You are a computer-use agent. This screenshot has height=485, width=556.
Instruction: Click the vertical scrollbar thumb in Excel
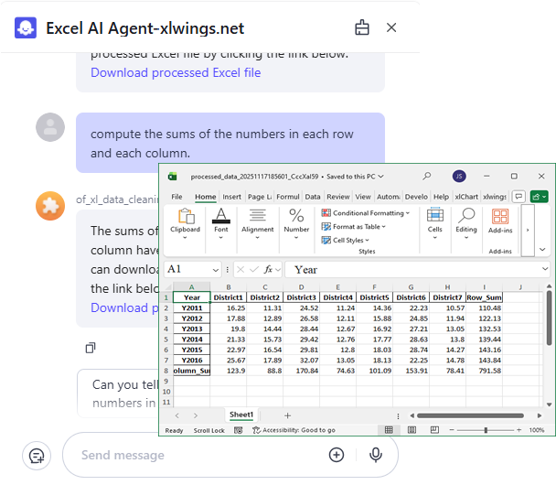click(x=549, y=318)
